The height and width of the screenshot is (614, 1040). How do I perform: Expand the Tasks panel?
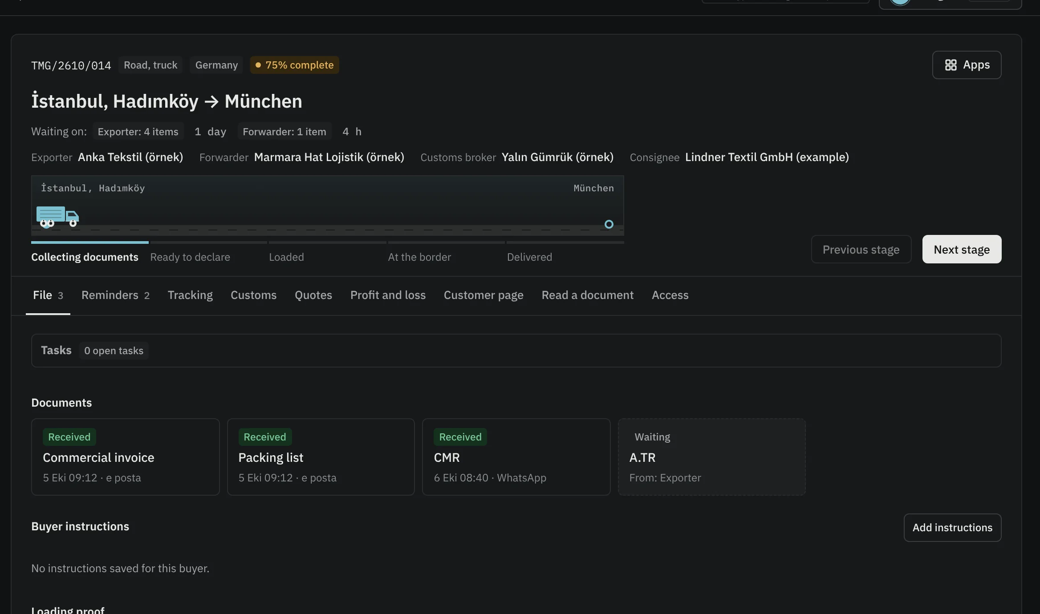(516, 351)
